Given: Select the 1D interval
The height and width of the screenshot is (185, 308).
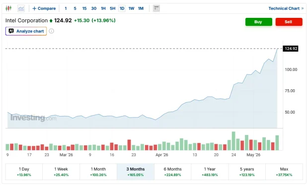Looking at the screenshot, I should tap(122, 8).
